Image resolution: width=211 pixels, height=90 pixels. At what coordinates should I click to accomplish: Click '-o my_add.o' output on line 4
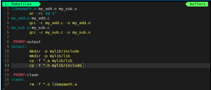click(78, 23)
